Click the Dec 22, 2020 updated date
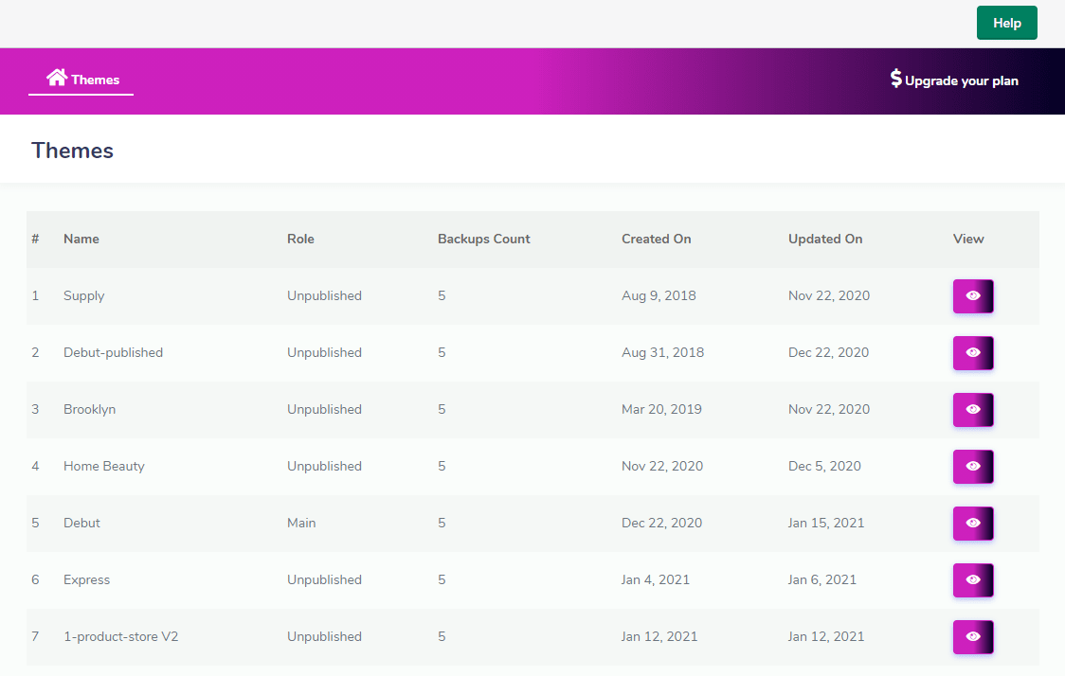The height and width of the screenshot is (676, 1065). (x=829, y=353)
